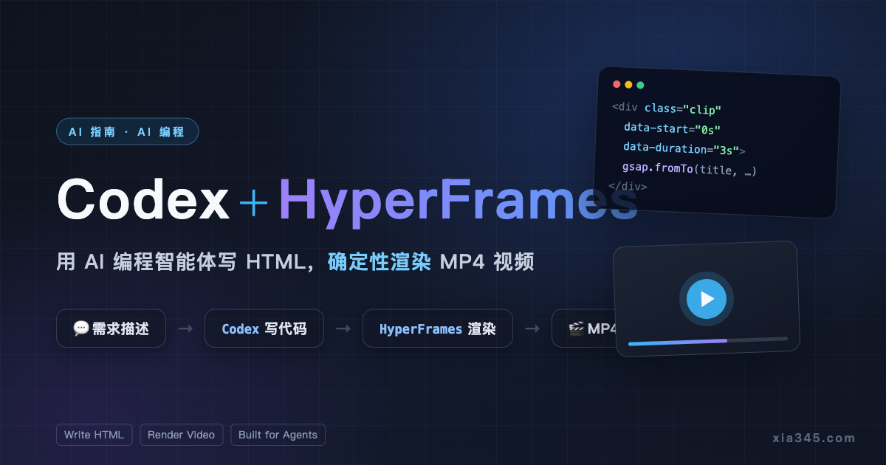Viewport: 886px width, 465px height.
Task: Click the arrow after 需求描述
Action: click(185, 328)
